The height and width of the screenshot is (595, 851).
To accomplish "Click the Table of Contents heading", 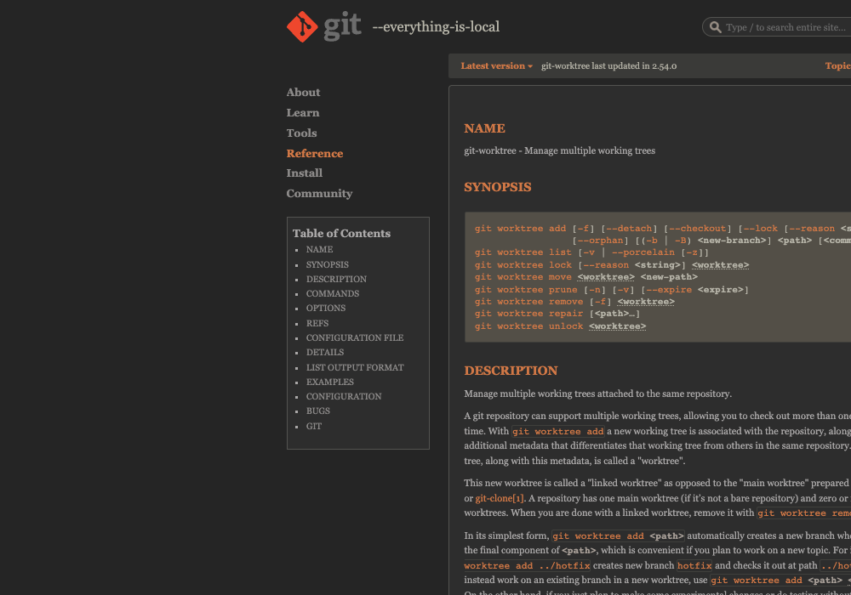I will [x=341, y=234].
